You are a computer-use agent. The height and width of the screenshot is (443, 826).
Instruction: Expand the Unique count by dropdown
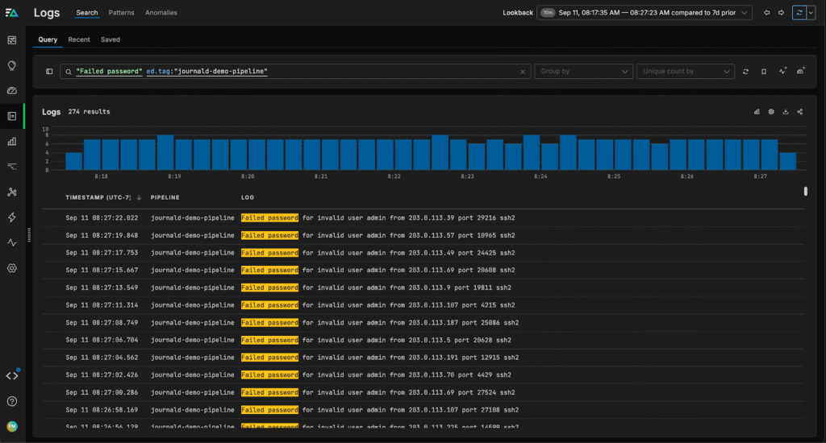685,72
